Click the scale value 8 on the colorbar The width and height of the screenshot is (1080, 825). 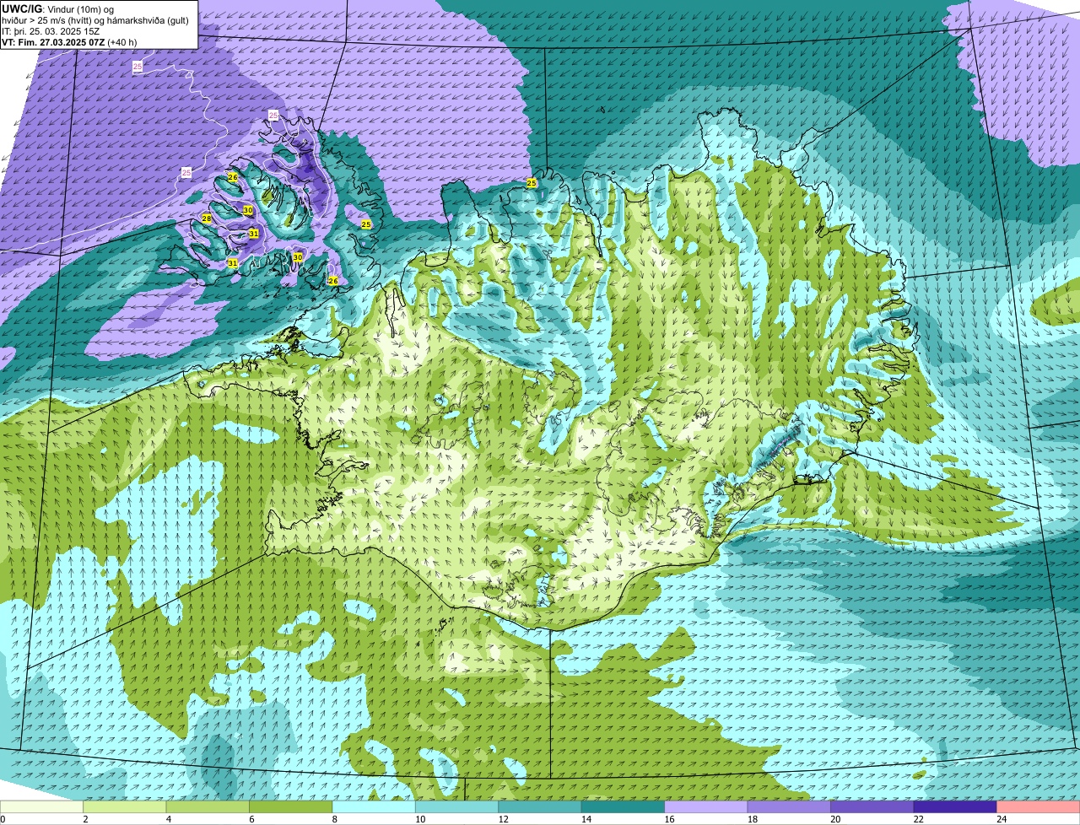pos(334,819)
